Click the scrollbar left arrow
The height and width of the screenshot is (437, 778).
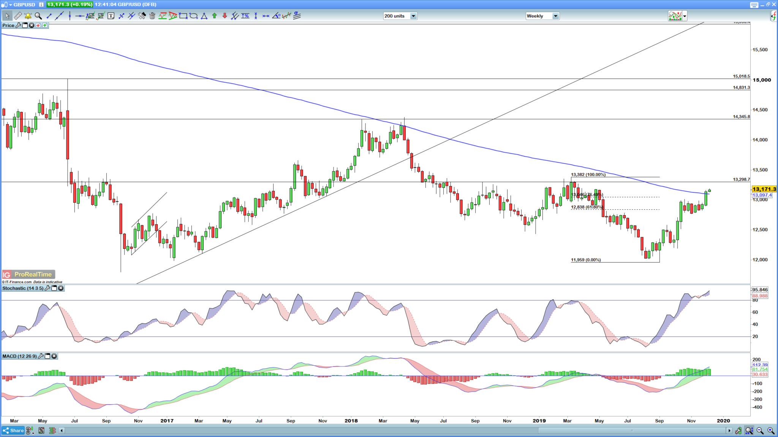[62, 431]
